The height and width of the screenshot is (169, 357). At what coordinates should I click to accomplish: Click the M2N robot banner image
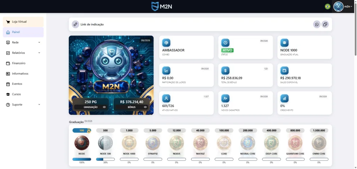point(111,75)
